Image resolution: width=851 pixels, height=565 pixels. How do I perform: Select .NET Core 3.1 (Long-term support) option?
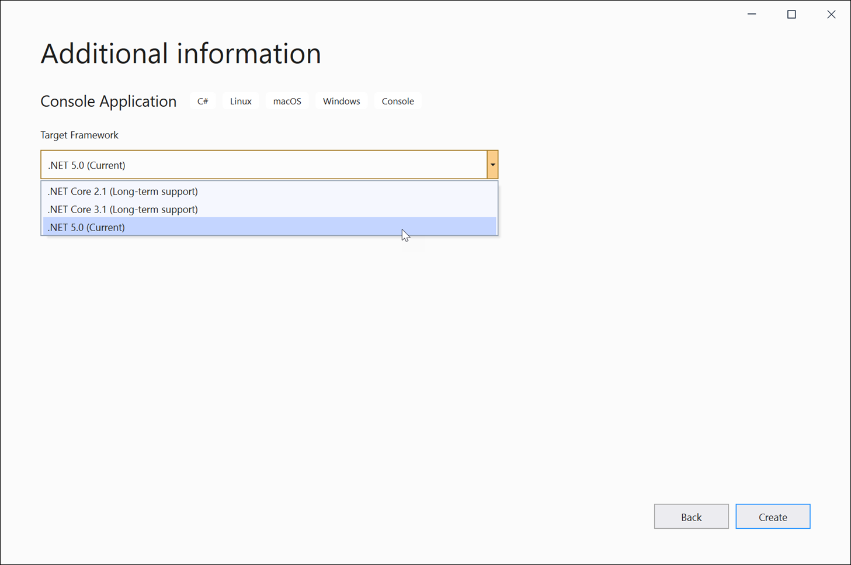pyautogui.click(x=269, y=209)
